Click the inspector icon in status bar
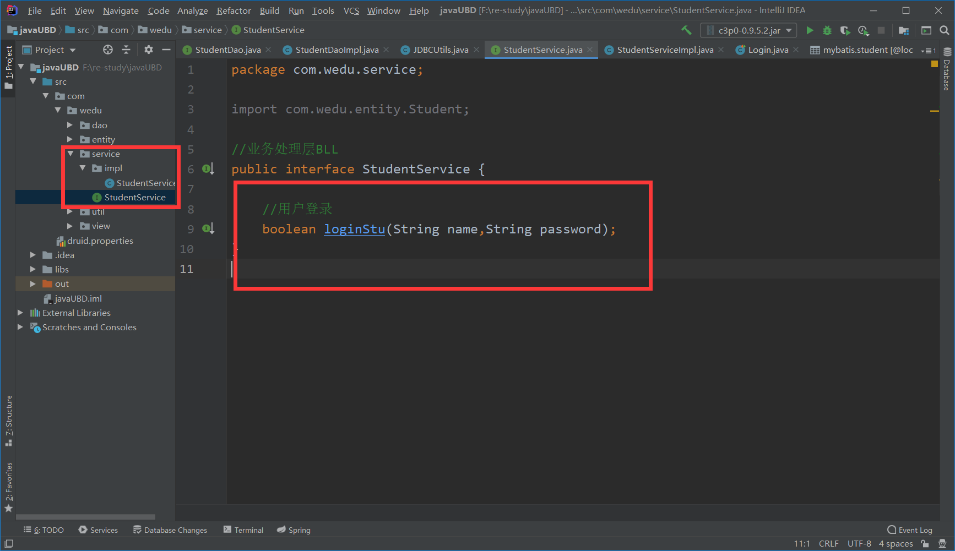 point(942,544)
